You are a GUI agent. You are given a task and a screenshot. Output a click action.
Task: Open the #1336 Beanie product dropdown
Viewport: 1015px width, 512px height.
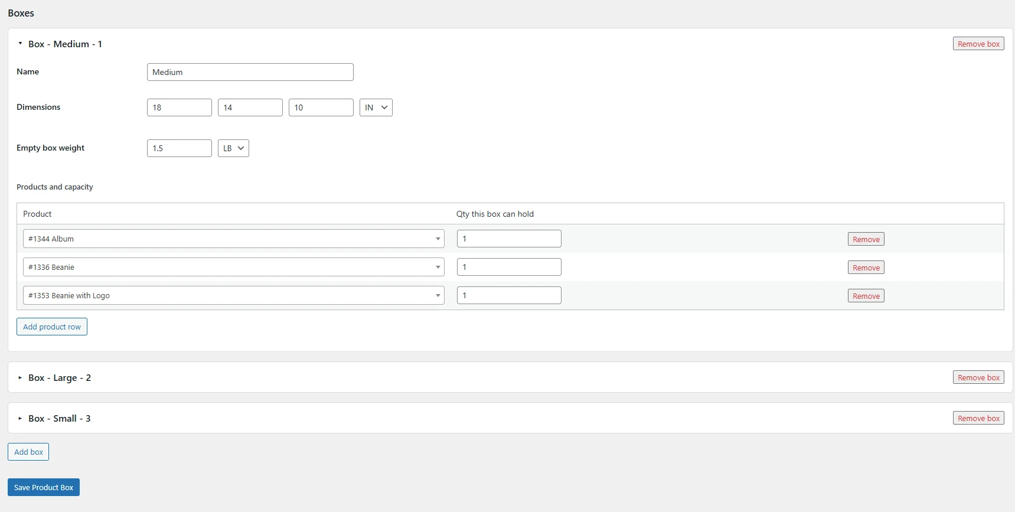[x=234, y=267]
